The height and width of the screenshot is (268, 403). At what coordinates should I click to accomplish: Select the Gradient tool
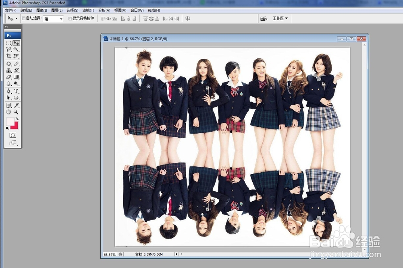16,77
